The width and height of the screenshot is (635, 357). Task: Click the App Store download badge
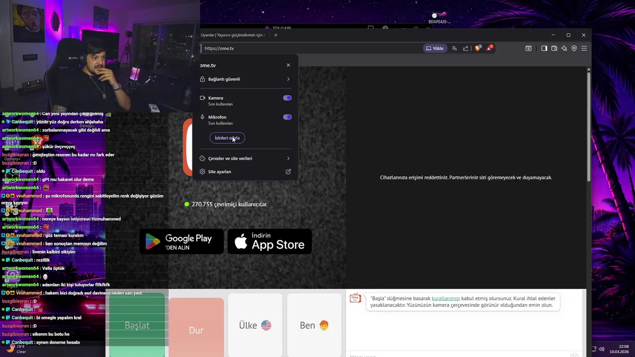point(269,241)
